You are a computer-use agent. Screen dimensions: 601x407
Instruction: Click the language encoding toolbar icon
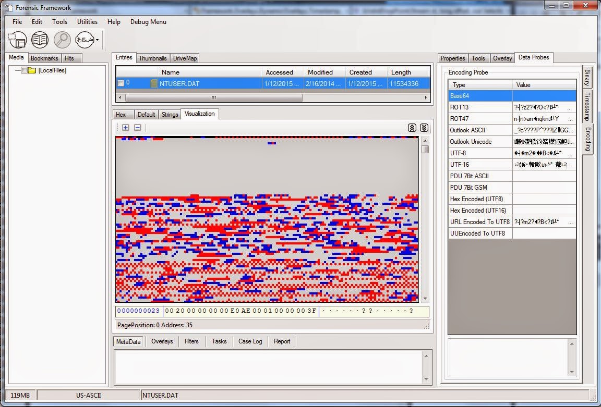[x=85, y=40]
